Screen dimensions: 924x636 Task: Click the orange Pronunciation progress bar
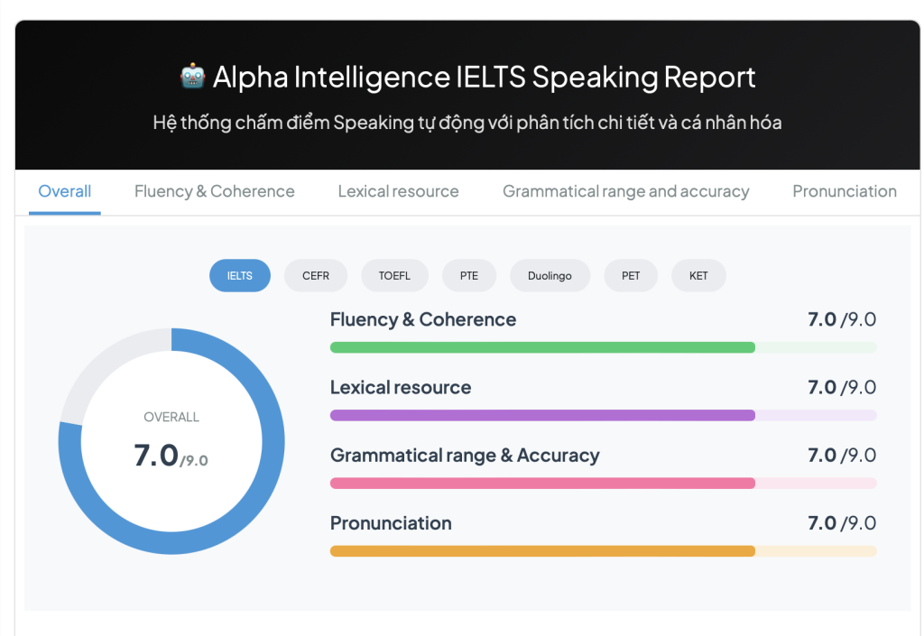pyautogui.click(x=542, y=550)
